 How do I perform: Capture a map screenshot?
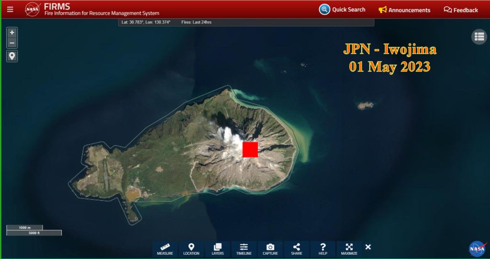coord(270,249)
